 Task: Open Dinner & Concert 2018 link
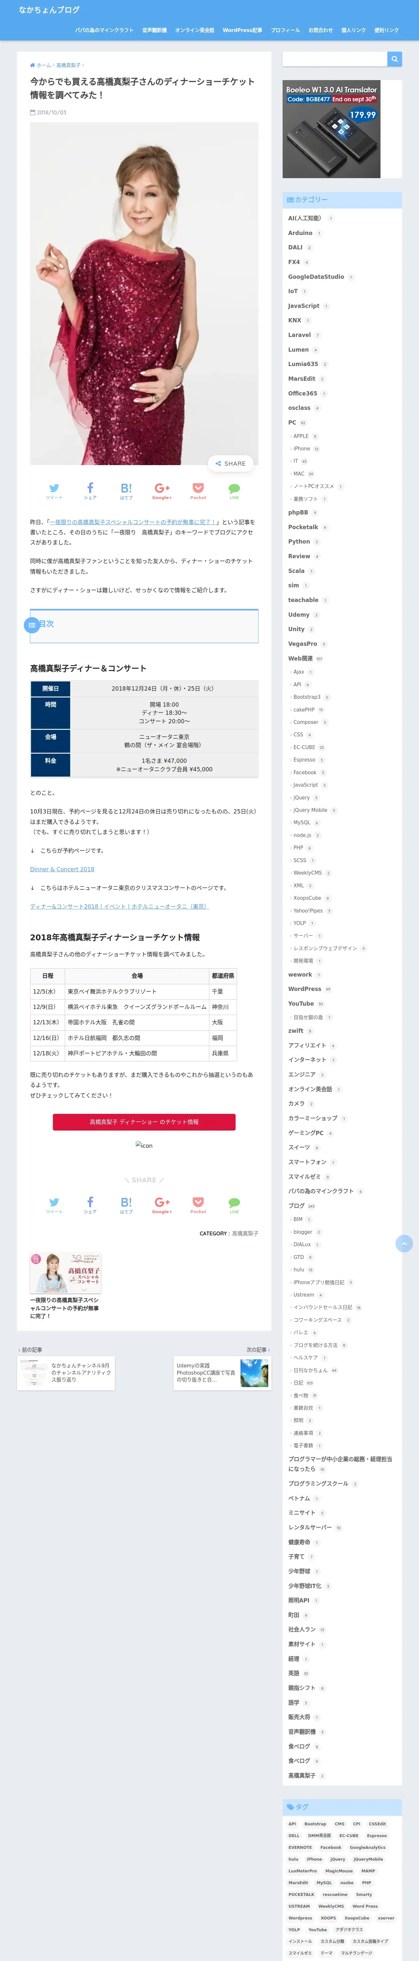click(x=62, y=869)
